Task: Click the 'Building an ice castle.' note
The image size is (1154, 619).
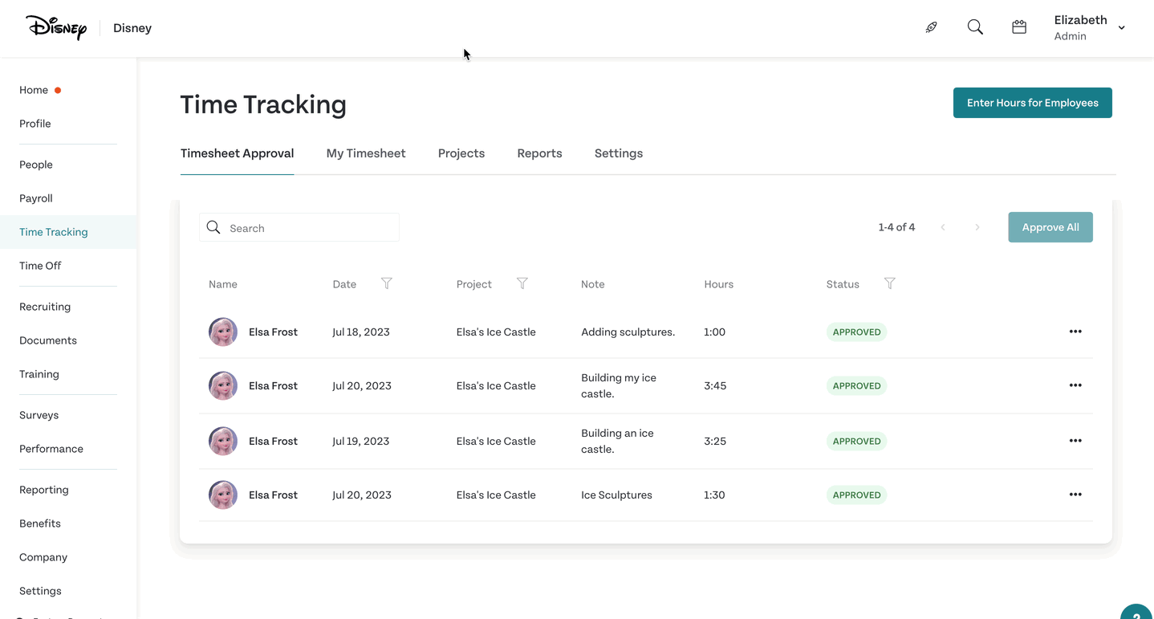Action: pyautogui.click(x=617, y=441)
